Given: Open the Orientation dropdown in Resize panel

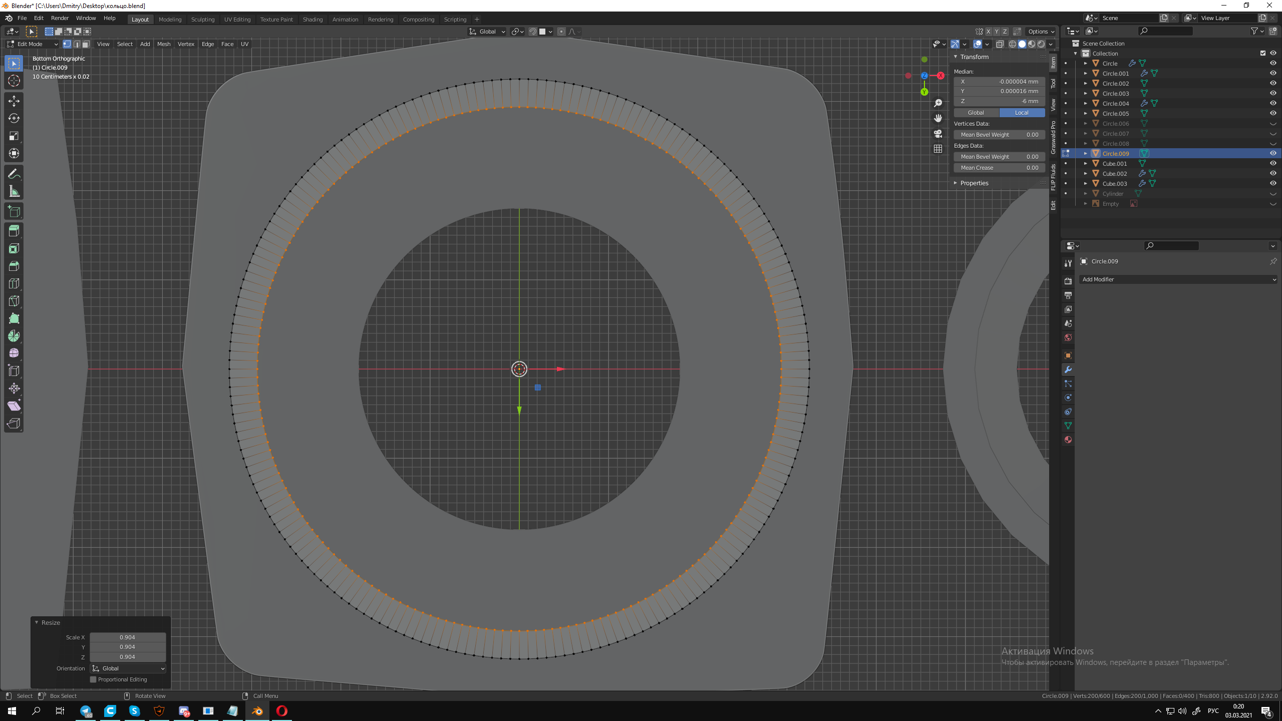Looking at the screenshot, I should tap(128, 668).
